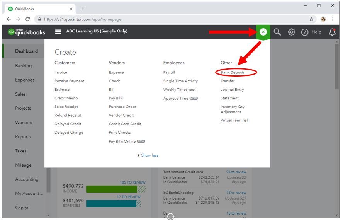The image size is (343, 220).
Task: Open Taxes in the sidebar
Action: pos(21,151)
